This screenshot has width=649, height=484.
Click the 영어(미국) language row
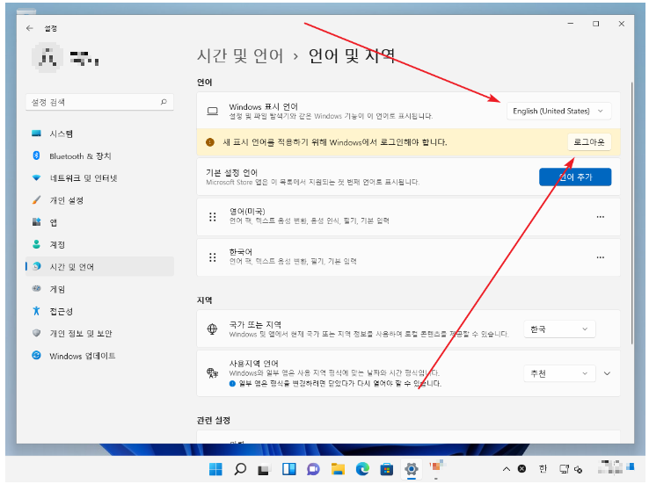click(x=408, y=217)
